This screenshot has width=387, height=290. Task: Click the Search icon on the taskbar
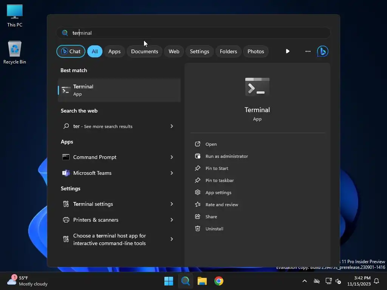click(185, 281)
